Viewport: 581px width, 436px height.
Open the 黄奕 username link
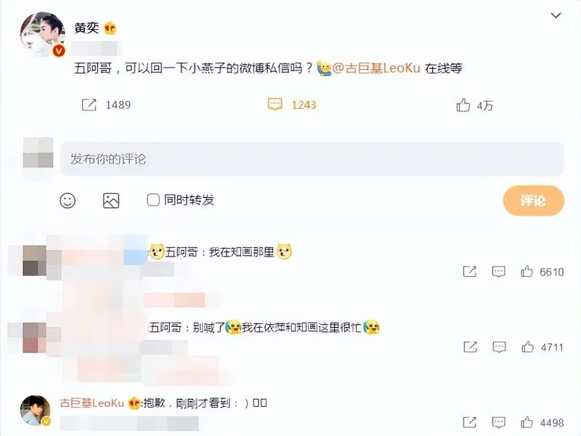coord(86,28)
